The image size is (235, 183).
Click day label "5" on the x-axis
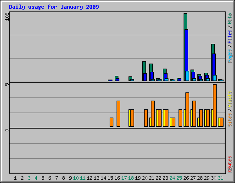[x=43, y=178]
